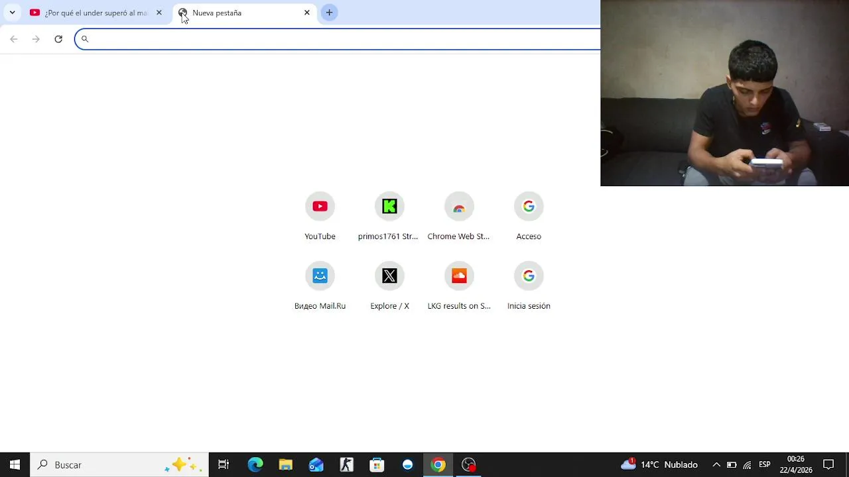Open the Acceso Google shortcut
The image size is (849, 477).
click(x=529, y=217)
